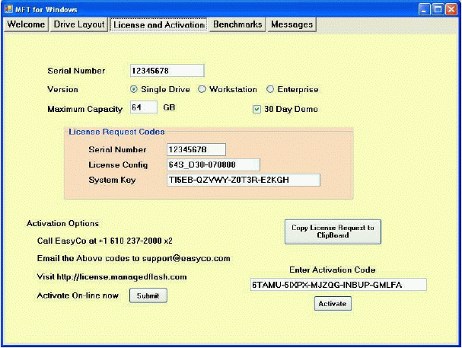Click the 'Call EasyCo at +1 610 237-2000 x2' text
462x348 pixels.
[104, 241]
